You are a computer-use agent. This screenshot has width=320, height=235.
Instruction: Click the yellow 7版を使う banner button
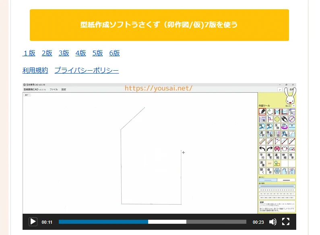tap(159, 25)
